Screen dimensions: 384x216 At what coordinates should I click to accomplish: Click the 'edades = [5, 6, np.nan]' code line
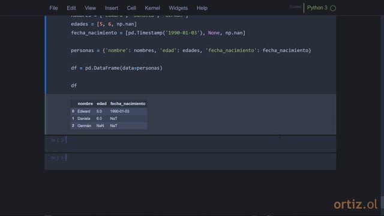tap(104, 24)
